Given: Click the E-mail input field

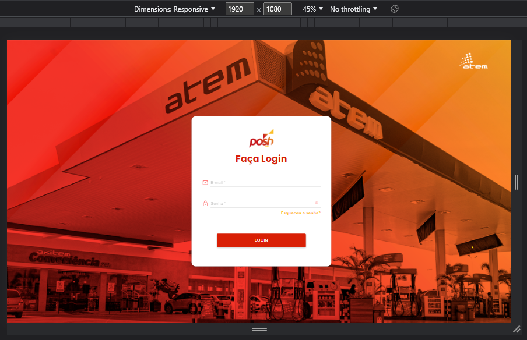Looking at the screenshot, I should coord(265,183).
